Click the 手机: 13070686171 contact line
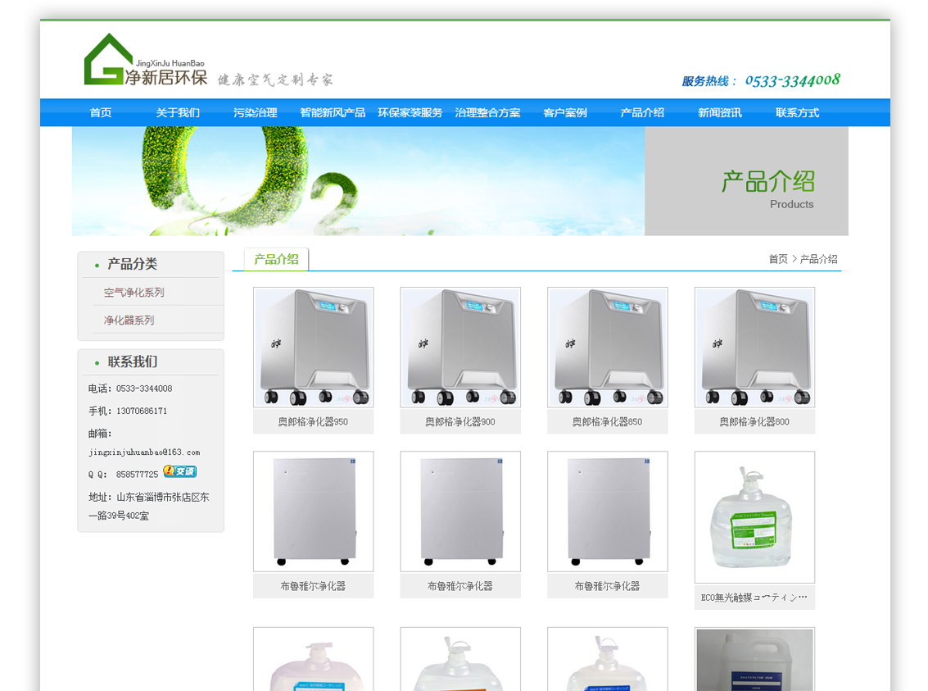Screen dimensions: 928x691 (128, 411)
